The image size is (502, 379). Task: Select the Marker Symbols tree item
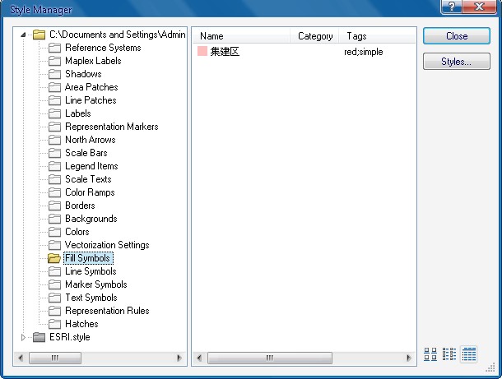tap(96, 284)
